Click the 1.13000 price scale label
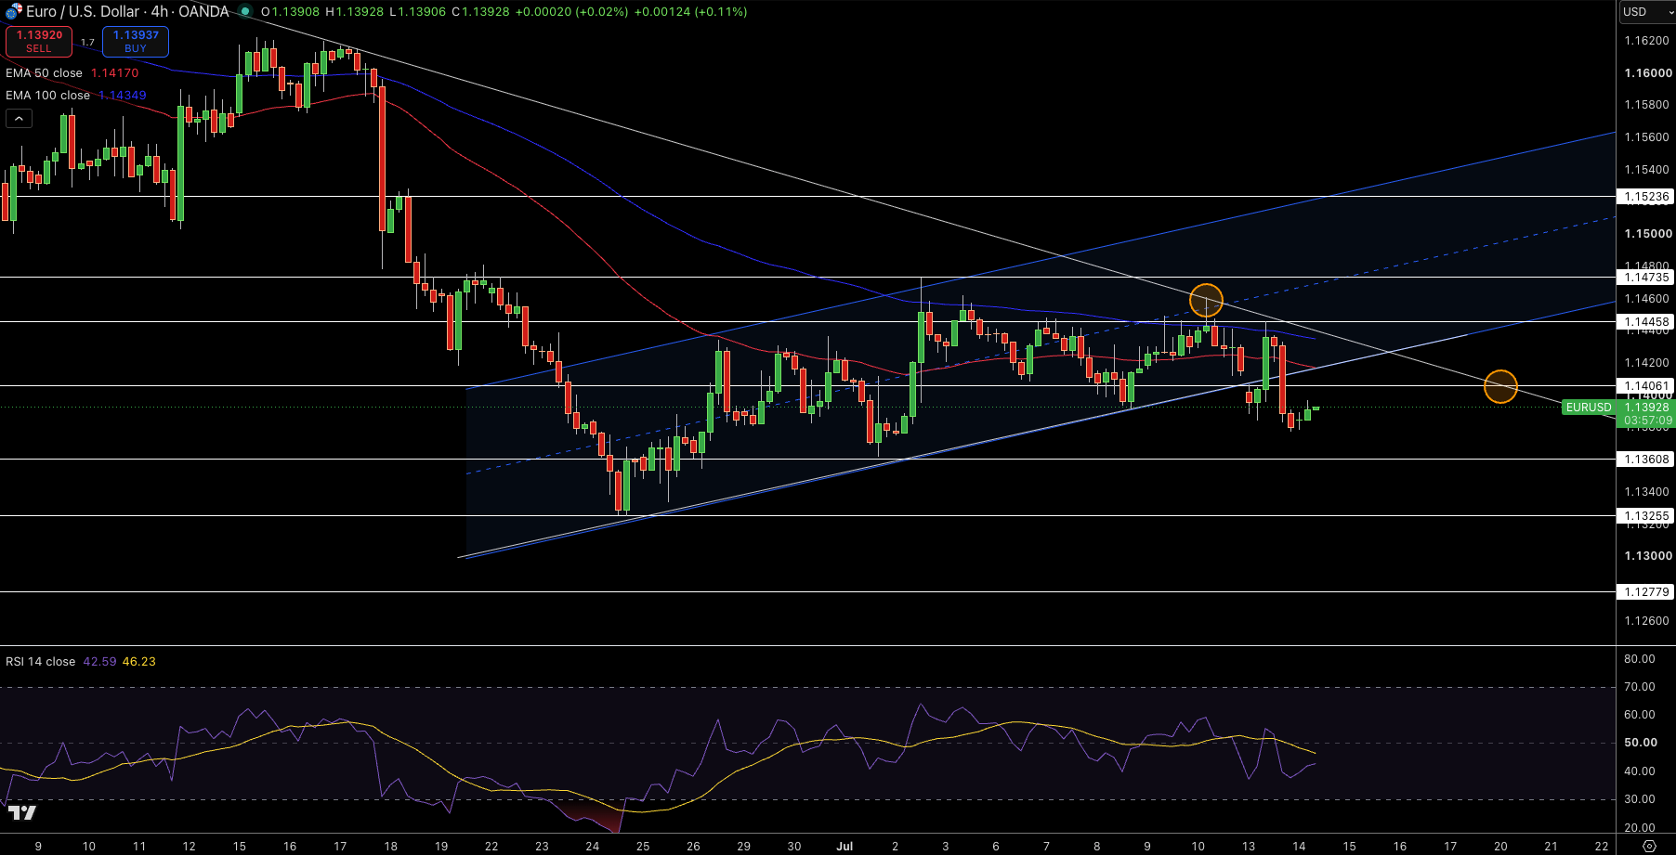Viewport: 1676px width, 855px height. [1647, 556]
